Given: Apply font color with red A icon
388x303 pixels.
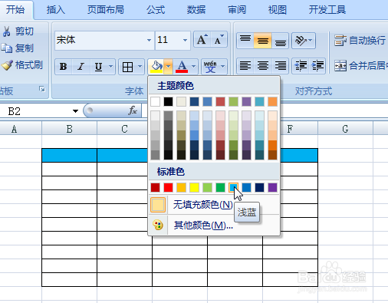Looking at the screenshot, I should pos(182,67).
